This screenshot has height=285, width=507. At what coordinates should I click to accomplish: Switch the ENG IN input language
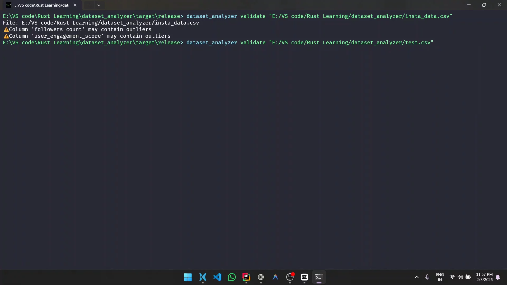pyautogui.click(x=440, y=277)
